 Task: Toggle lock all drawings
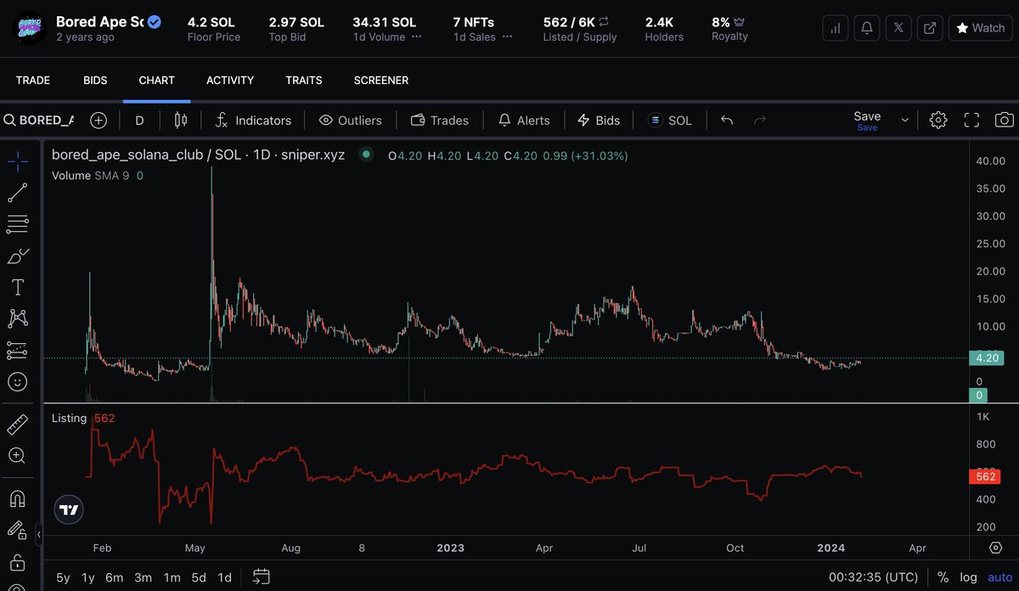[x=17, y=562]
